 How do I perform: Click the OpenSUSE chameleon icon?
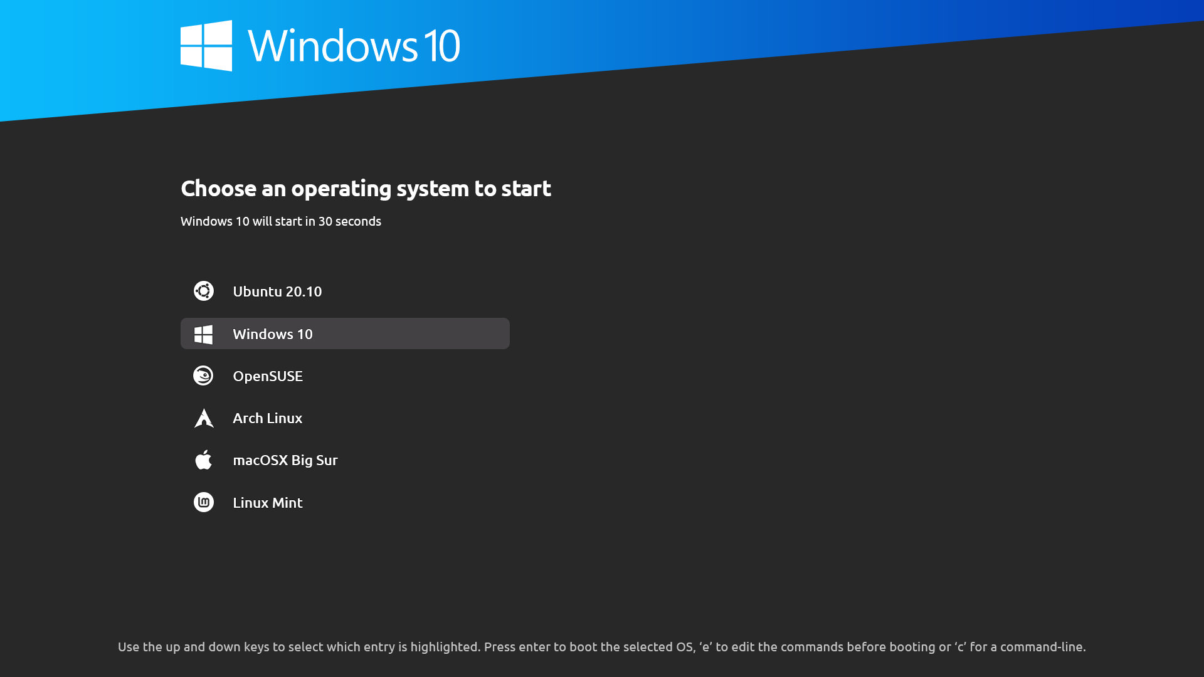coord(203,375)
